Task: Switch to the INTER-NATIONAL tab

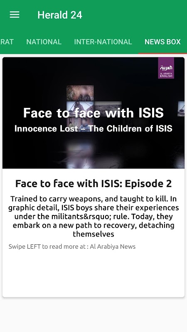Action: pos(103,42)
